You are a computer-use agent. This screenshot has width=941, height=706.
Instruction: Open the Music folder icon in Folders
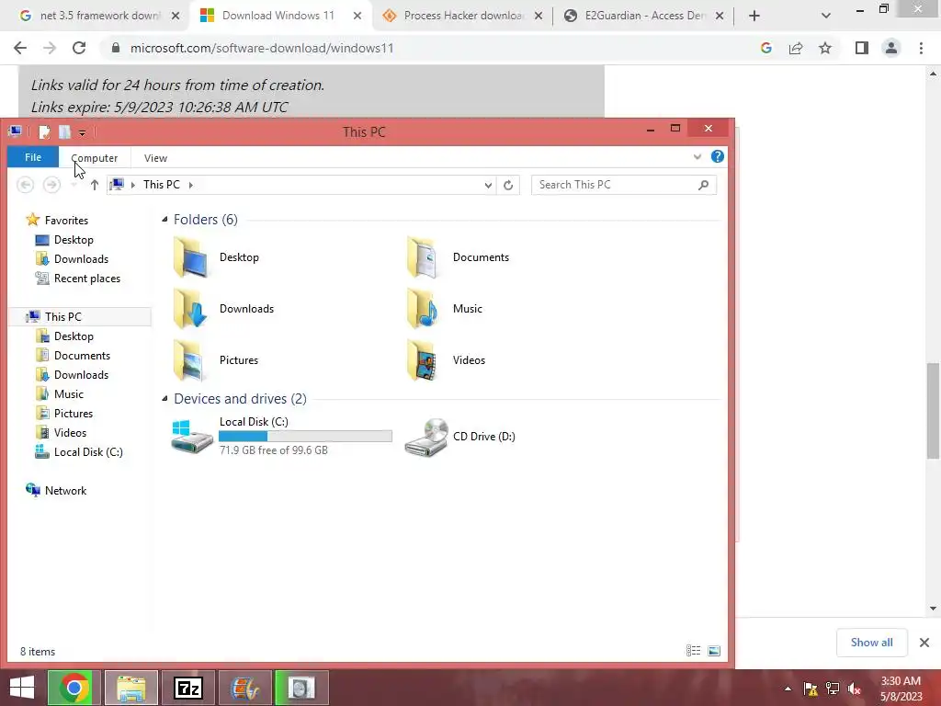click(423, 309)
